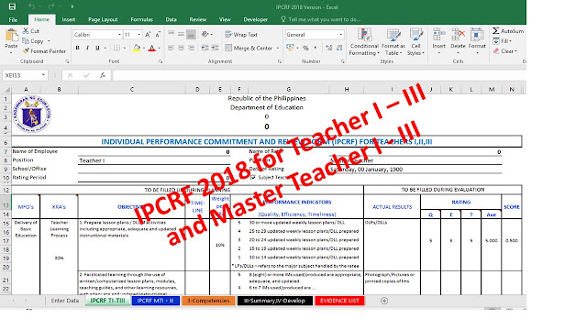Expand Name Box XEI13 dropdown arrow

pyautogui.click(x=43, y=75)
